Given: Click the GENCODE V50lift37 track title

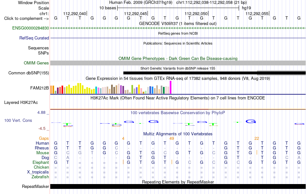Looking at the screenshot, I should [x=178, y=23].
